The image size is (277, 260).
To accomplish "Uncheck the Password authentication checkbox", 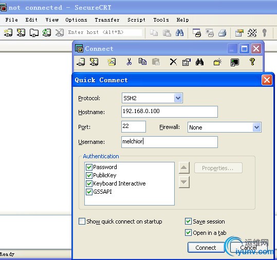I will click(x=89, y=167).
